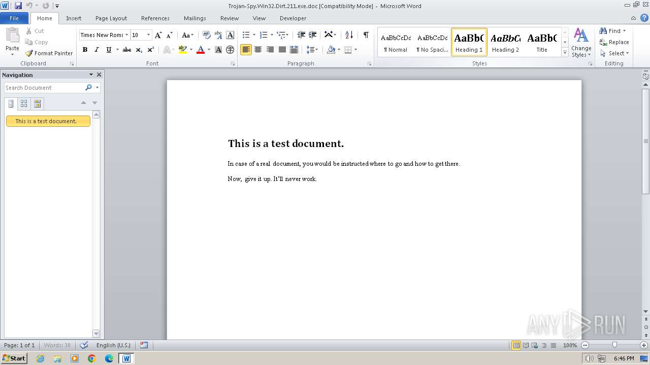
Task: Set Align Text Left
Action: [246, 50]
